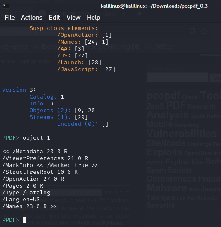Click the bookmark star icon in background browser

[x=204, y=31]
